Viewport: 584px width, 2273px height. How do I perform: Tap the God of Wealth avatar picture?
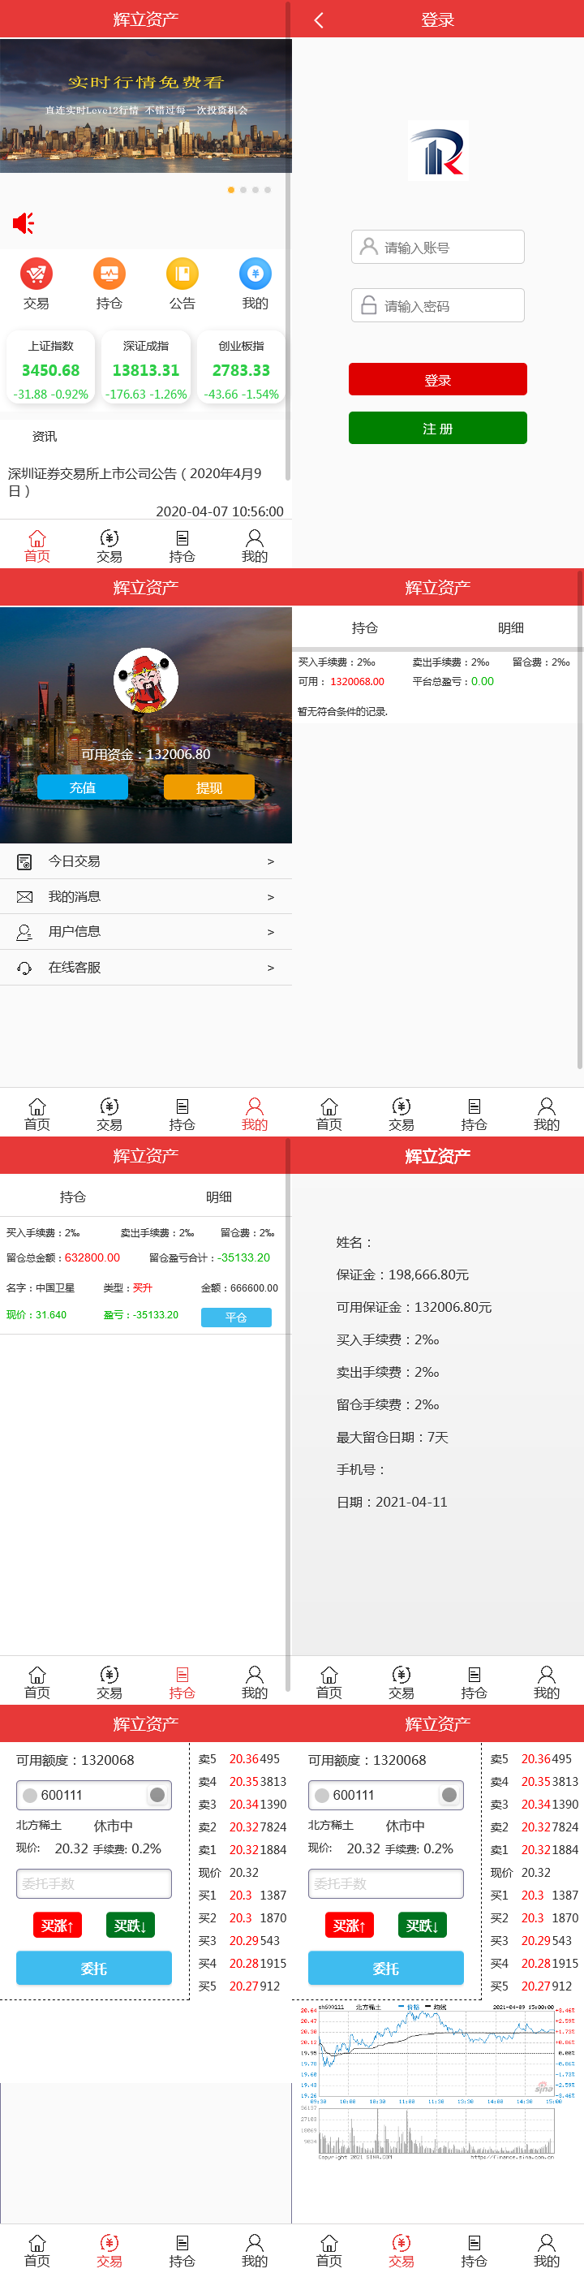[x=145, y=679]
